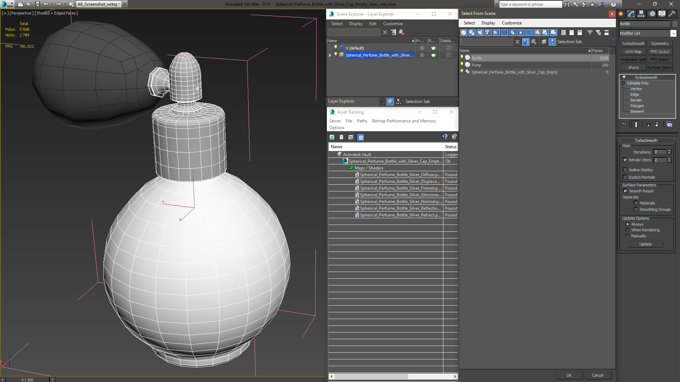
Task: Toggle Display Cameras filter in Select From Scene
Action: [488, 33]
